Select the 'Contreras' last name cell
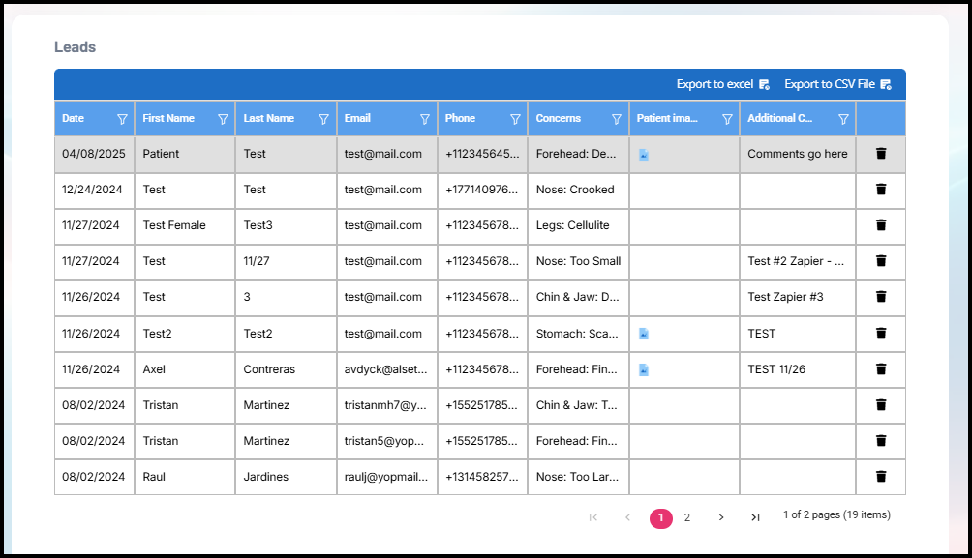The image size is (972, 558). pos(286,369)
